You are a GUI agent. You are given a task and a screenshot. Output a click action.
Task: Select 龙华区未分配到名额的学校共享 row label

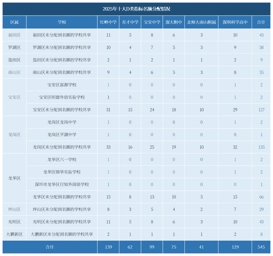pyautogui.click(x=62, y=197)
